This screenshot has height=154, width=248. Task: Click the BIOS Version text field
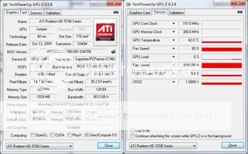pos(69,52)
